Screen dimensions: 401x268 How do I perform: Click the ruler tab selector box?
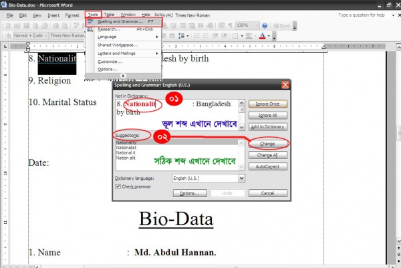coord(5,46)
